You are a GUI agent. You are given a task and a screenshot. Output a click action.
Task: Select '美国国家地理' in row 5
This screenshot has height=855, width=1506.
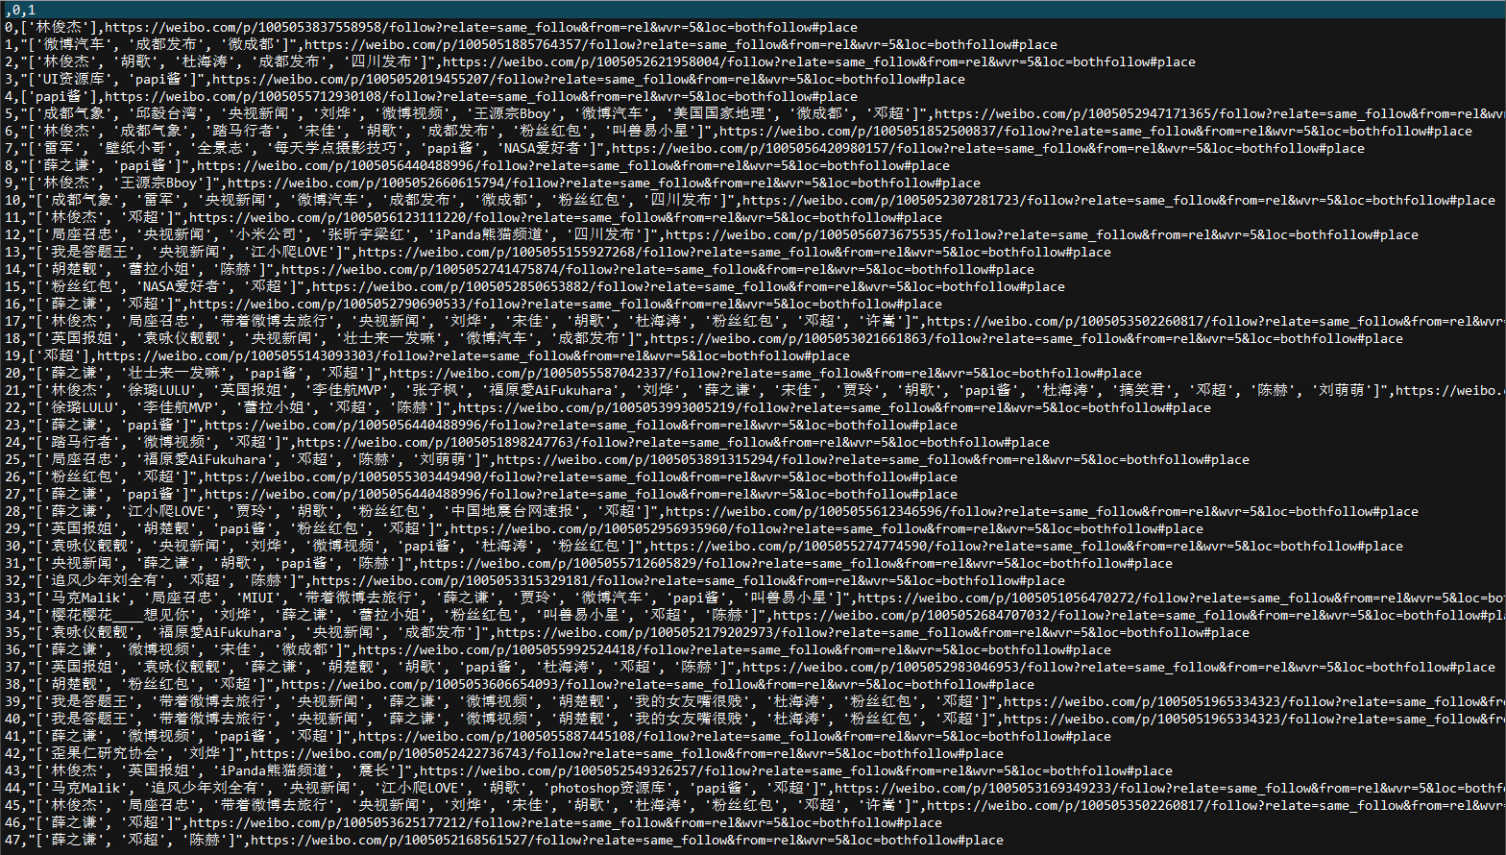pyautogui.click(x=719, y=113)
